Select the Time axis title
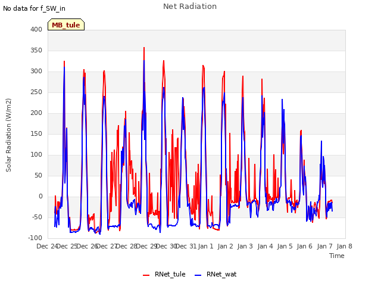 (337, 256)
